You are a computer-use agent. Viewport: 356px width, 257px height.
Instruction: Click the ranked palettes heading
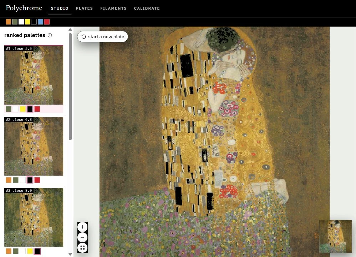(25, 35)
